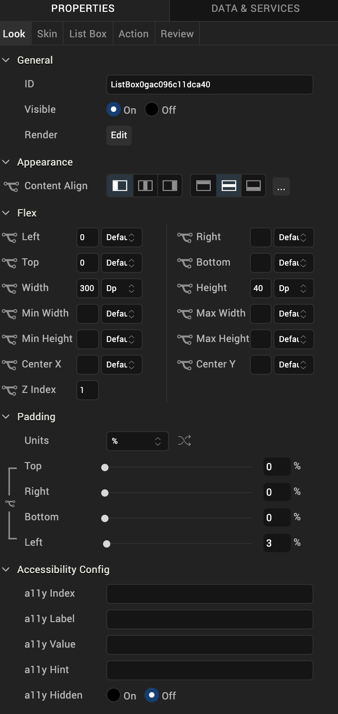The height and width of the screenshot is (714, 338).
Task: Select Visible On radio button
Action: pos(114,110)
